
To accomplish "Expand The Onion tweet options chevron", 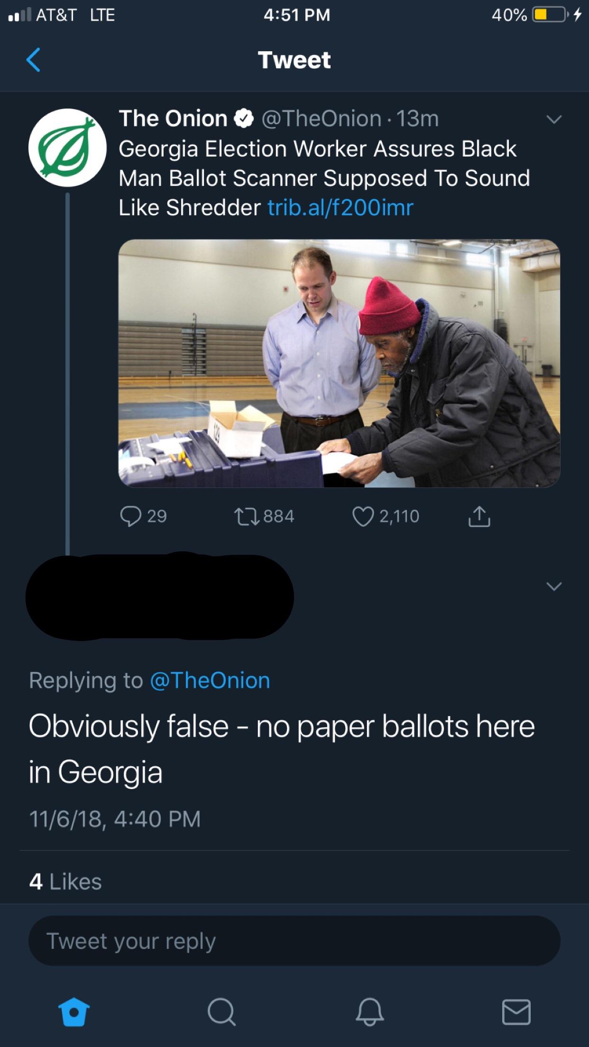I will point(553,119).
